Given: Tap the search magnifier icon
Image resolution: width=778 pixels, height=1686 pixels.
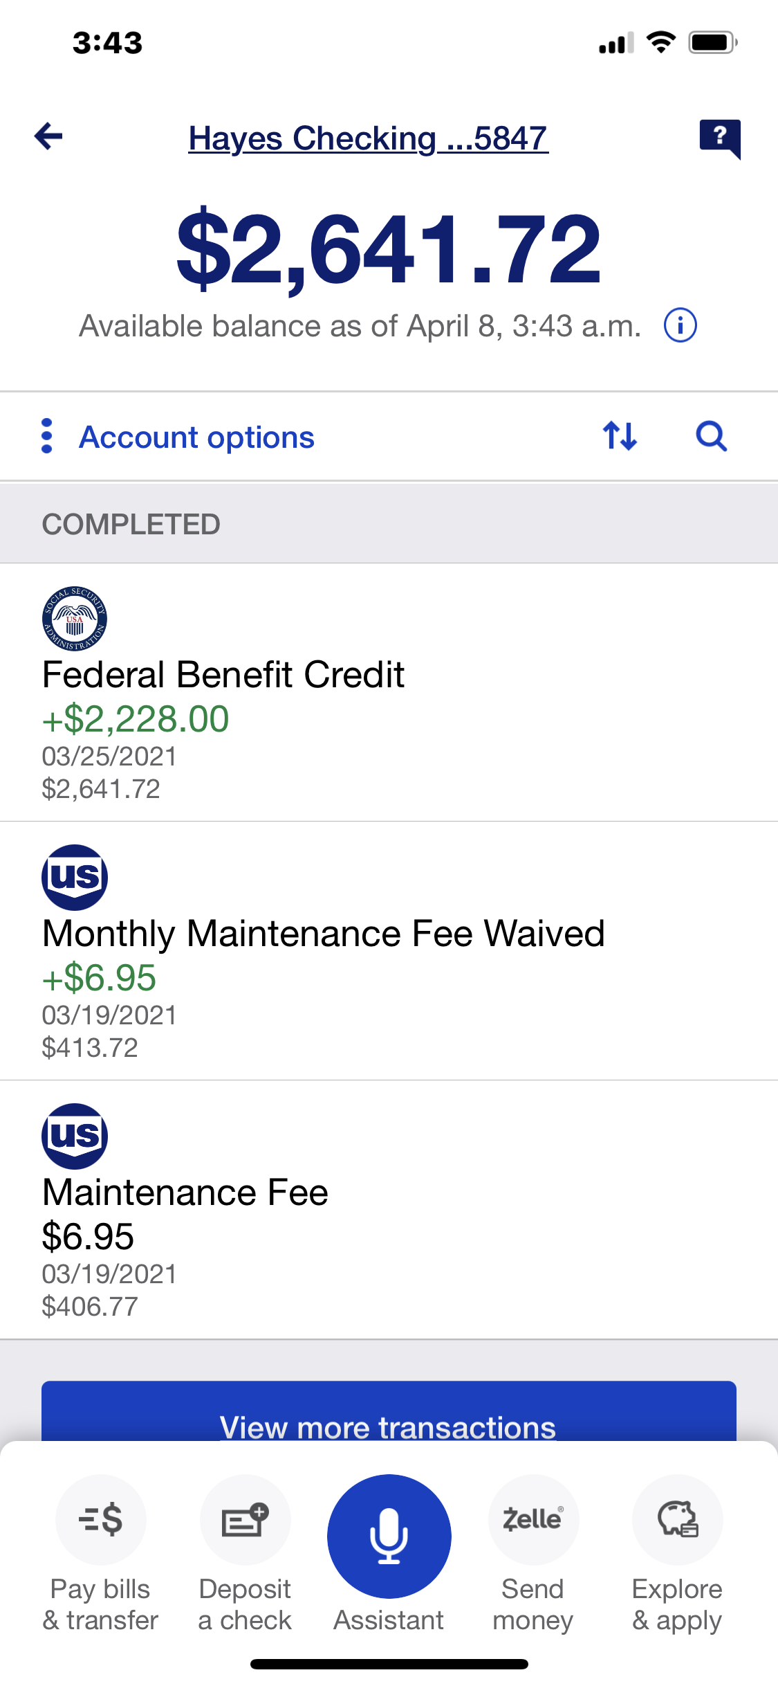Looking at the screenshot, I should coord(711,436).
